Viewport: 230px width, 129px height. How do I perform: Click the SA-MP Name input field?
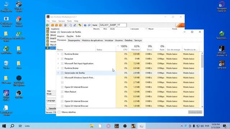113,25
